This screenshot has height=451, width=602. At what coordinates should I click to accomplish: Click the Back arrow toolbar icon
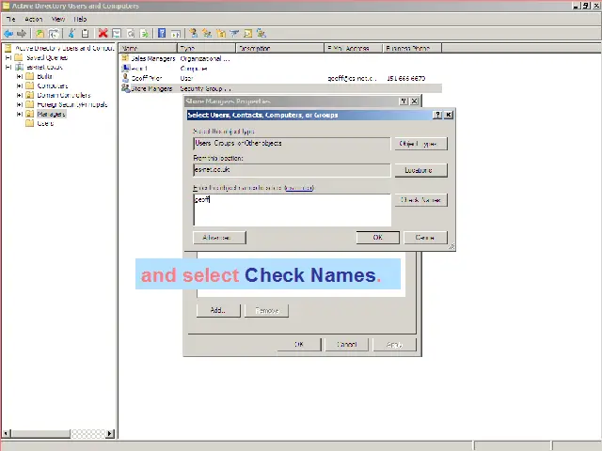pos(8,33)
